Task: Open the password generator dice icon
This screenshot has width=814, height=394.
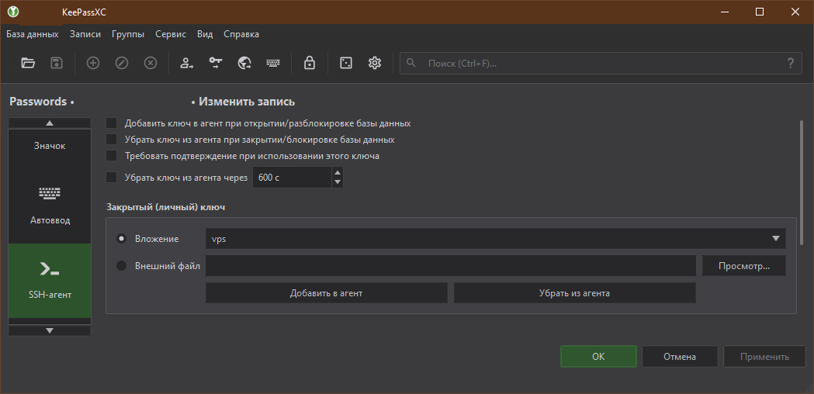Action: point(346,63)
